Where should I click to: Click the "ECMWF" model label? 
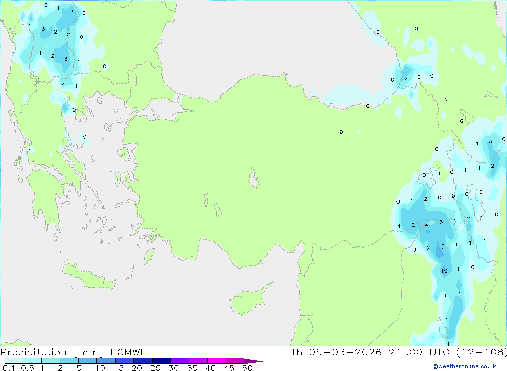128,352
